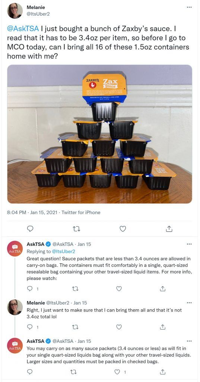View the Zax sauce stack photo
Screen dimensions: 200x382
coord(99,134)
